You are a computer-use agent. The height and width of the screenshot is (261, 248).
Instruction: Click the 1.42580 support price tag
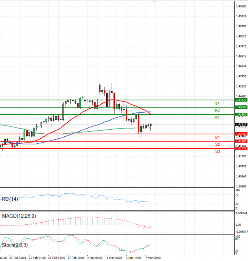click(x=241, y=134)
